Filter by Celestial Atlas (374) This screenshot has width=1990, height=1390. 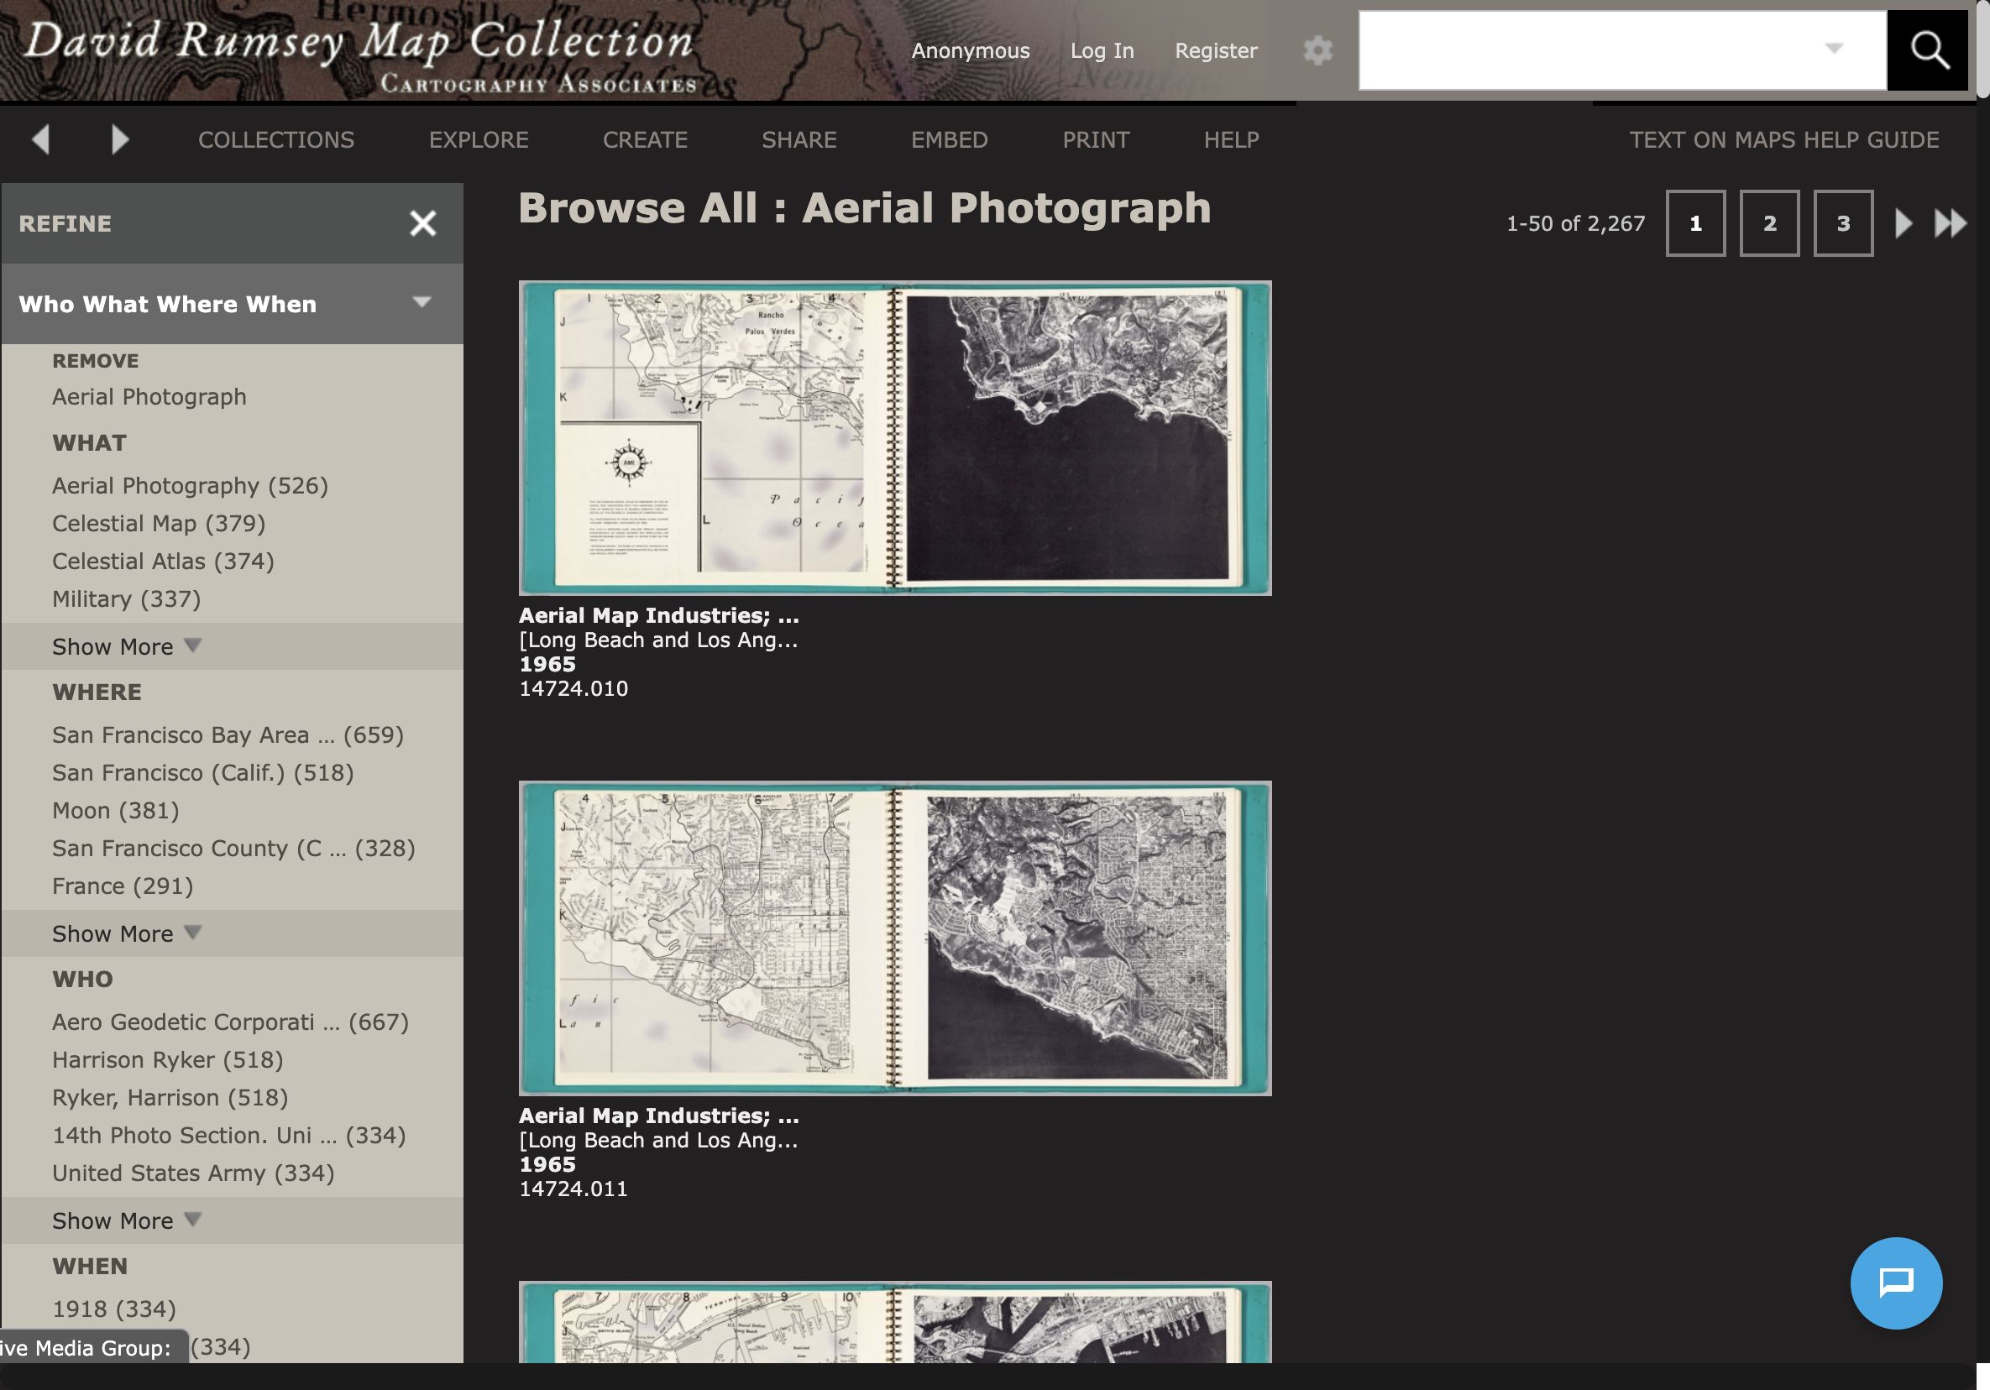click(x=163, y=561)
